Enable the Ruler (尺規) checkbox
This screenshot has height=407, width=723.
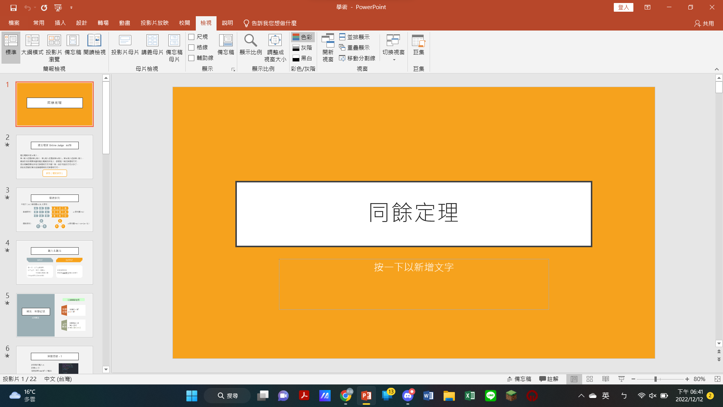(x=191, y=37)
